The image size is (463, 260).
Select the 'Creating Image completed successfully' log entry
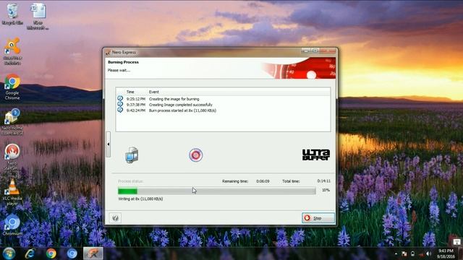[180, 105]
